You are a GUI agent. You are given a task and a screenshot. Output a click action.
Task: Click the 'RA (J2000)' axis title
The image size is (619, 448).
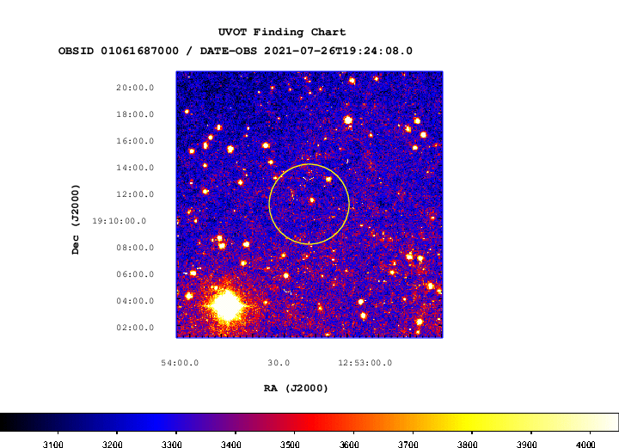tap(296, 389)
